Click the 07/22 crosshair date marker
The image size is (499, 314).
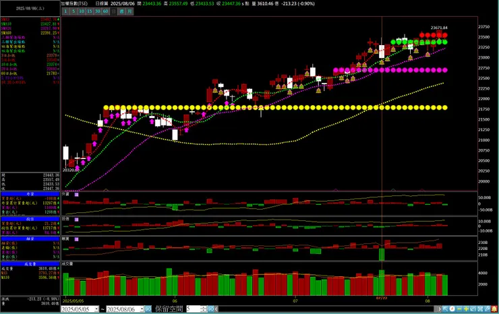point(381,298)
